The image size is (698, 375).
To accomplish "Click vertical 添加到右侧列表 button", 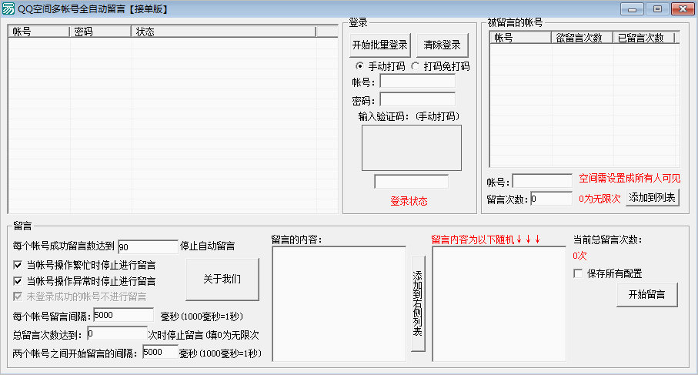I will click(x=418, y=303).
